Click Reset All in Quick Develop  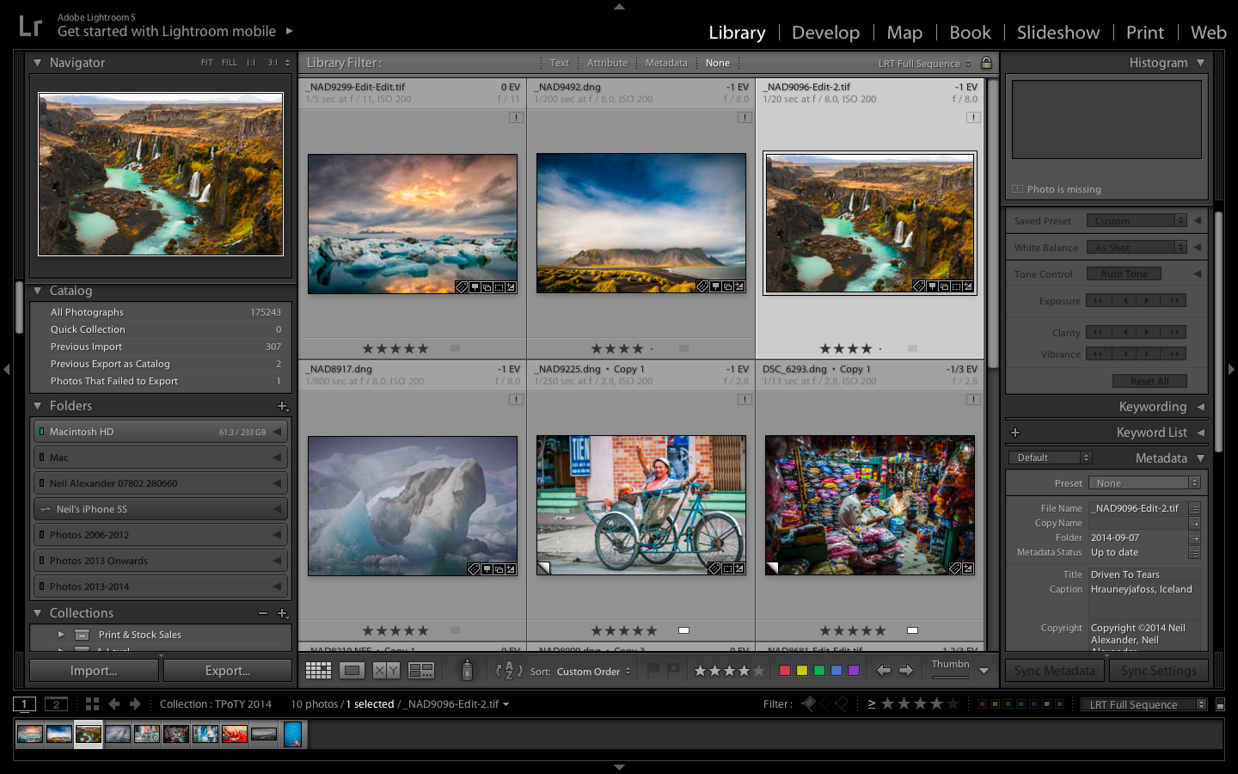(x=1149, y=381)
